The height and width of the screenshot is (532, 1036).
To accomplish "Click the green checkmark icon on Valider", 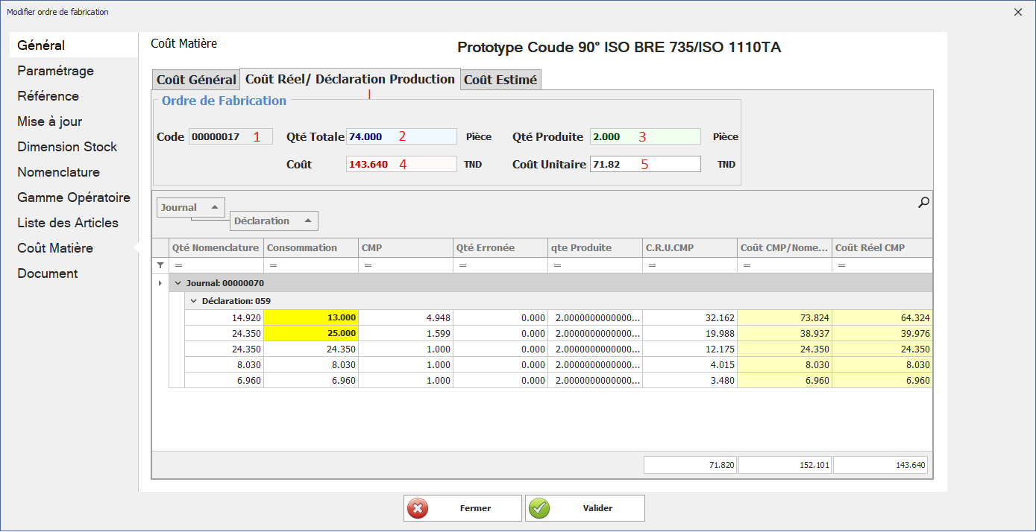I will click(x=539, y=508).
